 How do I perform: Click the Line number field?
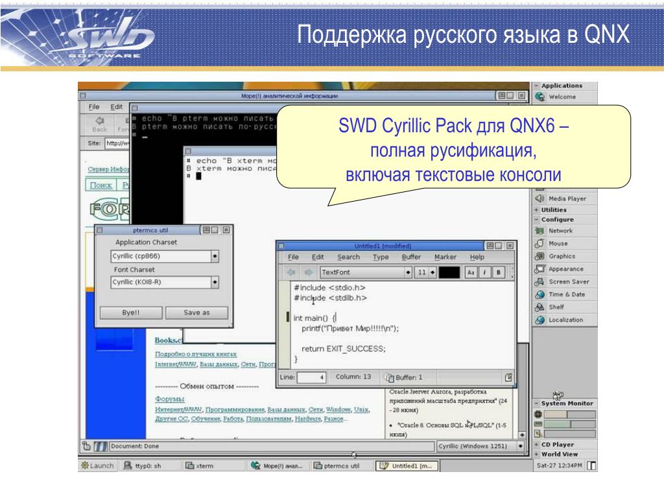pyautogui.click(x=312, y=377)
